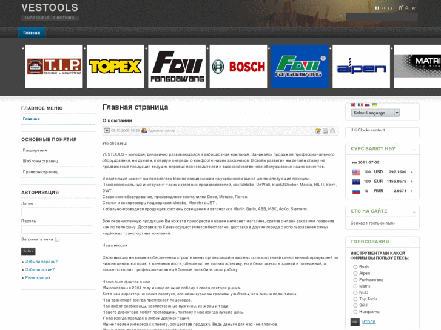The width and height of the screenshot is (441, 330).
Task: Open the Select Language dropdown
Action: [375, 113]
